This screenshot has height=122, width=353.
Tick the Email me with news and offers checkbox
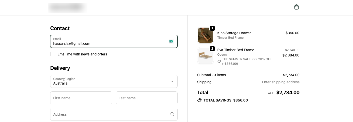[53, 54]
